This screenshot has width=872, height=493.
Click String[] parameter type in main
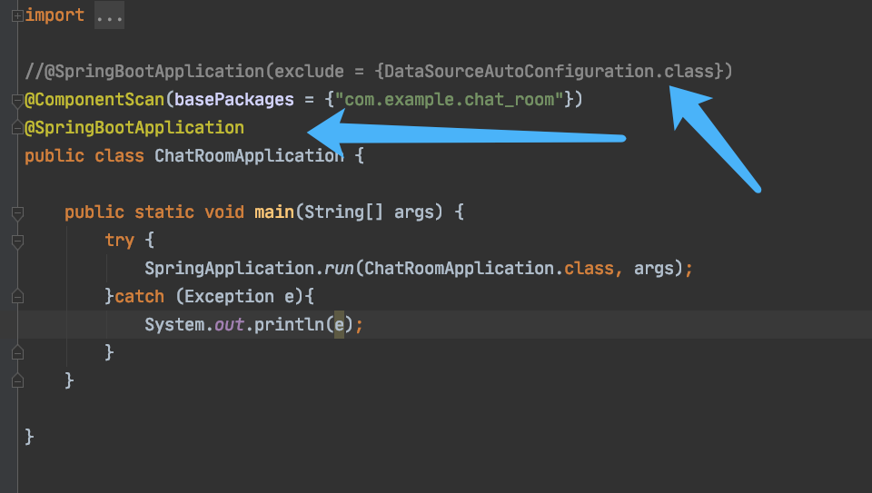point(343,212)
